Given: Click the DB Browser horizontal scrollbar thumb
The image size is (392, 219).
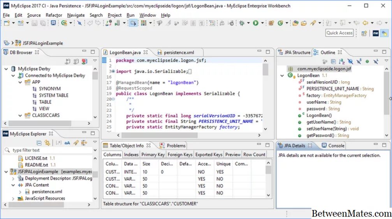Looking at the screenshot, I should (x=40, y=124).
